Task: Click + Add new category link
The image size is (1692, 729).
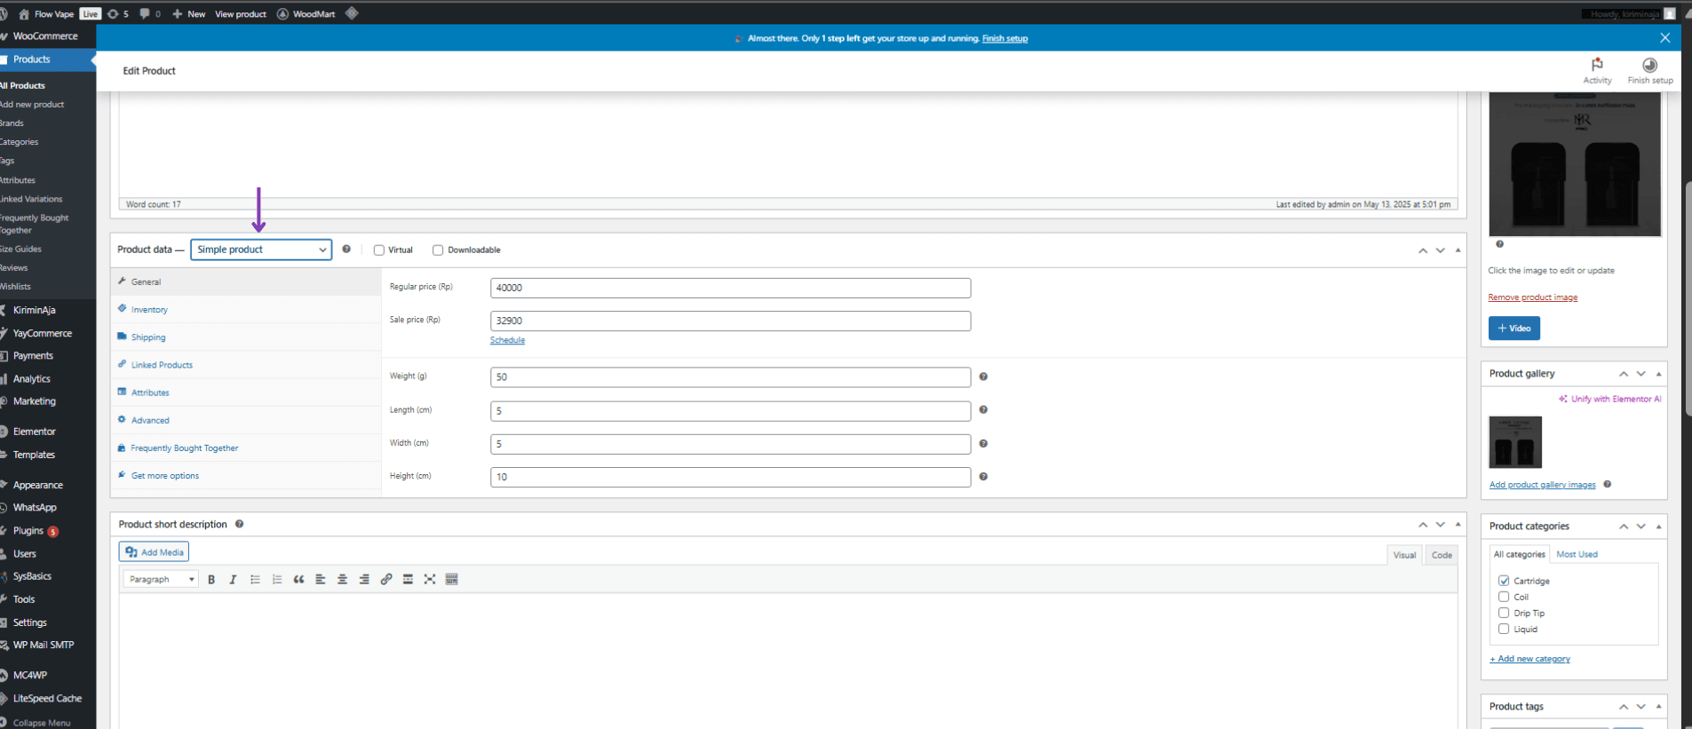Action: pyautogui.click(x=1529, y=659)
